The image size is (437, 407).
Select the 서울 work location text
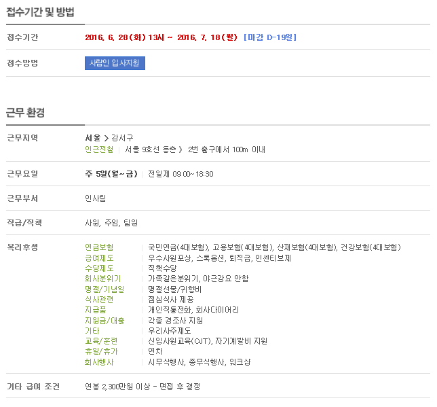[92, 138]
